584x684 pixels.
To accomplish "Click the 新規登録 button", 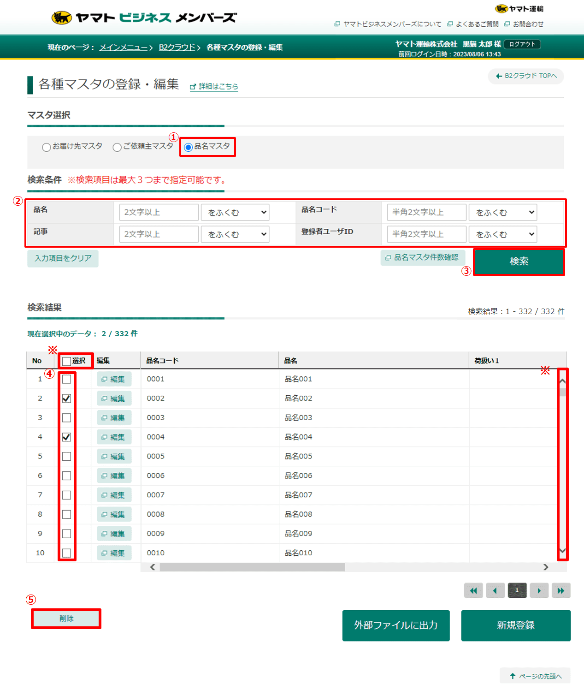I will tap(516, 625).
